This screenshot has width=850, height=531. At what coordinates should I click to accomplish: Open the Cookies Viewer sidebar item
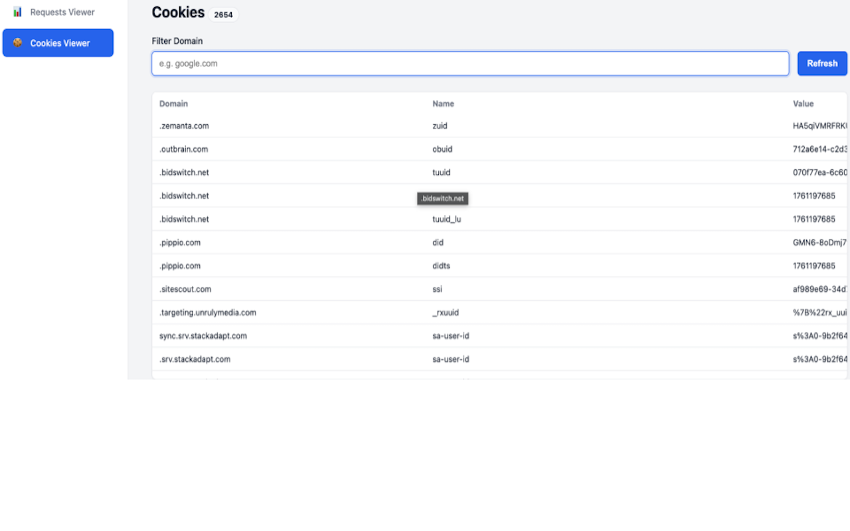58,43
